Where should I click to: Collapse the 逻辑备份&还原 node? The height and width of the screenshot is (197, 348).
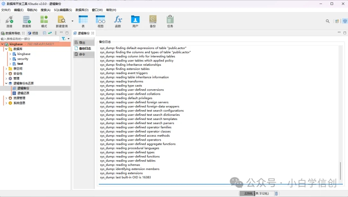tap(6, 83)
